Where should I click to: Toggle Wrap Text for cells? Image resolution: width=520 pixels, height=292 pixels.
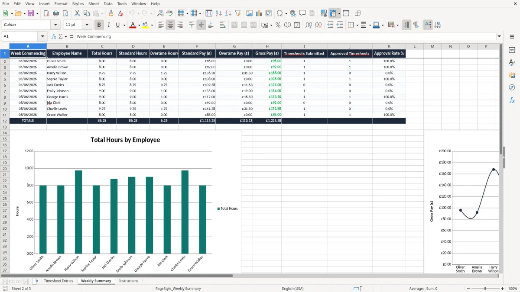click(223, 25)
